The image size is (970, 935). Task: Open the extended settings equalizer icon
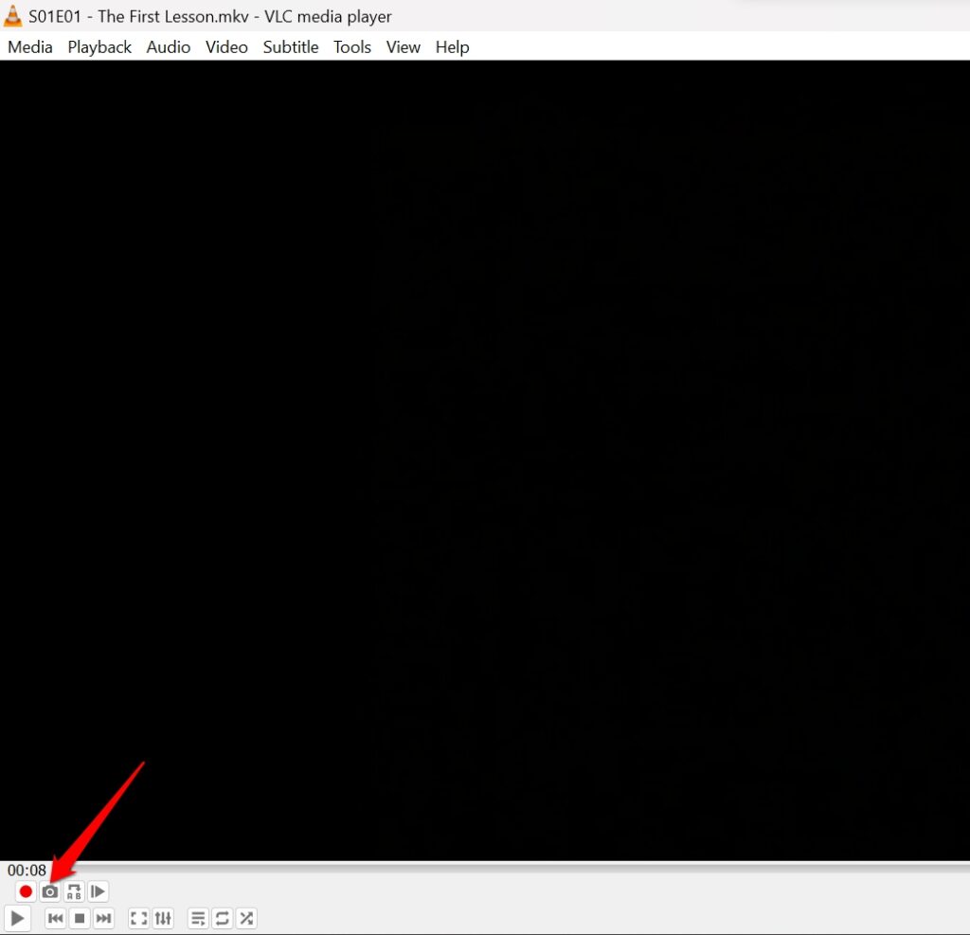(x=163, y=918)
